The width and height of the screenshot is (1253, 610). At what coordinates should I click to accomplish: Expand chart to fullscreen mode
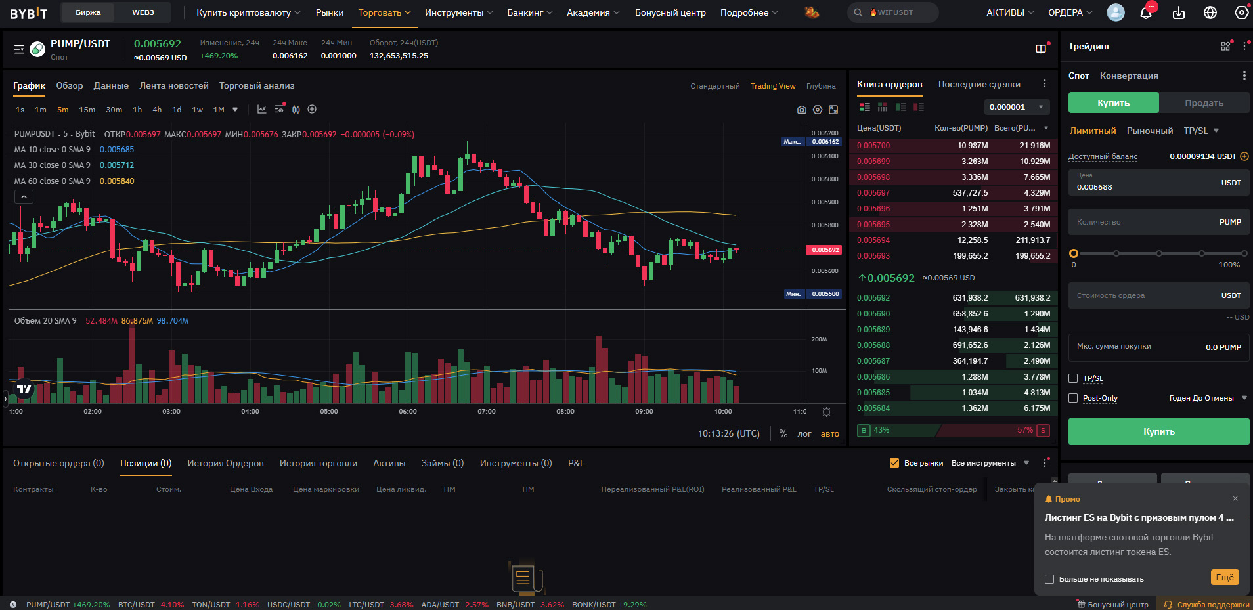833,110
